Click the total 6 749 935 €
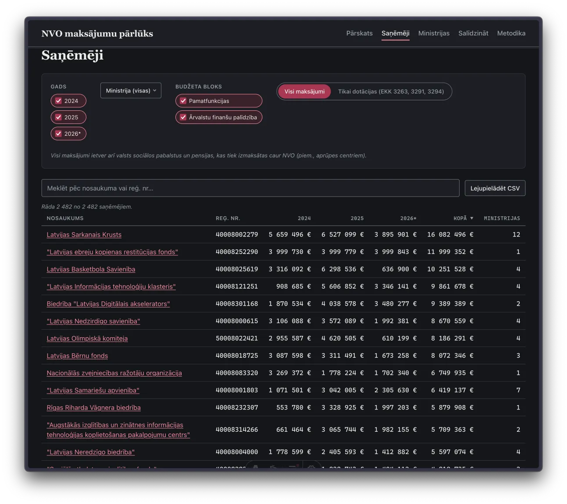 (x=452, y=373)
